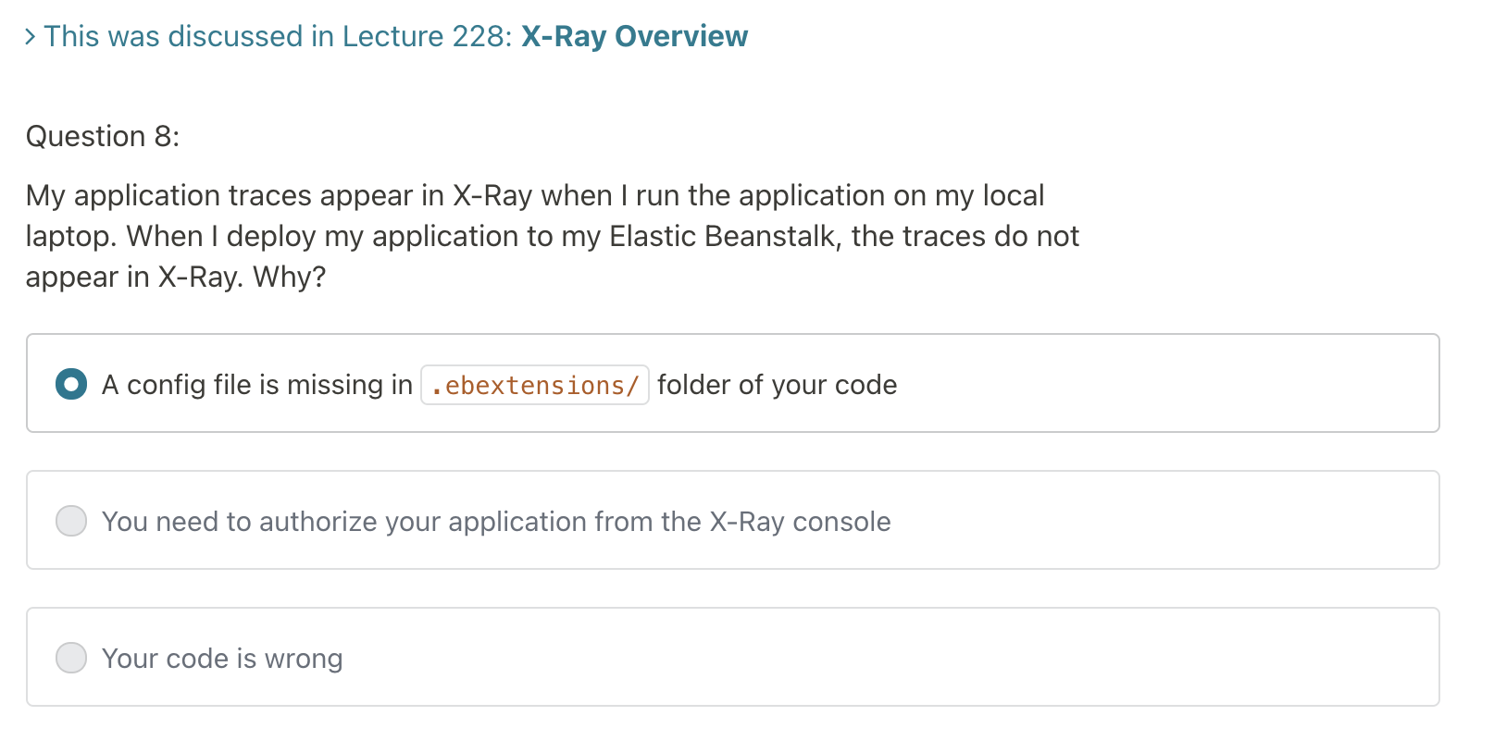The width and height of the screenshot is (1494, 753).
Task: Click the 'Question 8:' heading
Action: [x=103, y=136]
